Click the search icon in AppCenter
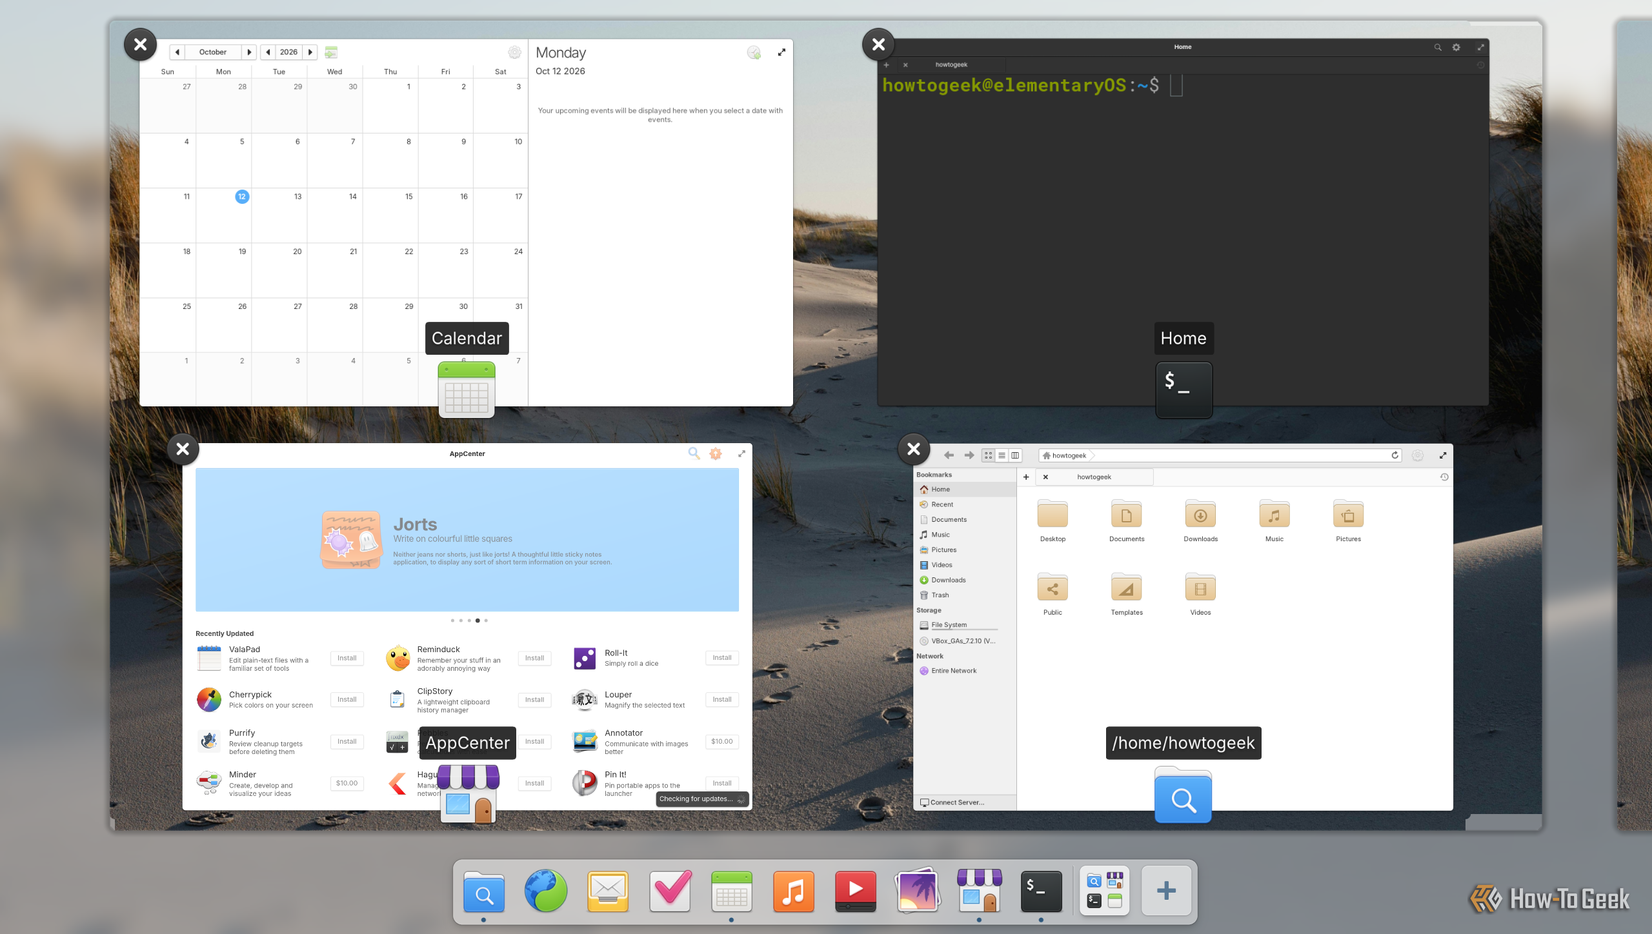Image resolution: width=1652 pixels, height=934 pixels. click(694, 453)
